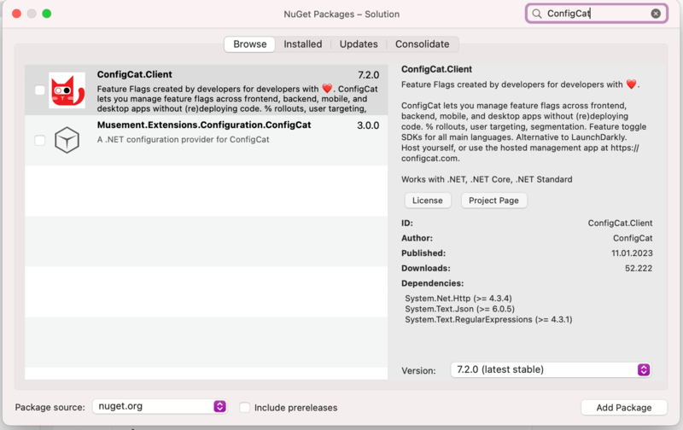
Task: Click the ConfigCat red cat package icon
Action: pos(67,90)
